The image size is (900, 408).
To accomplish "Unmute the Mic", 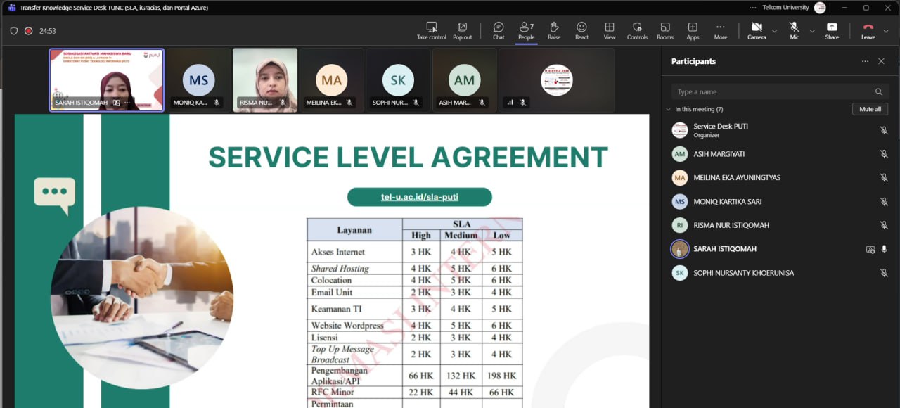I will click(x=795, y=30).
